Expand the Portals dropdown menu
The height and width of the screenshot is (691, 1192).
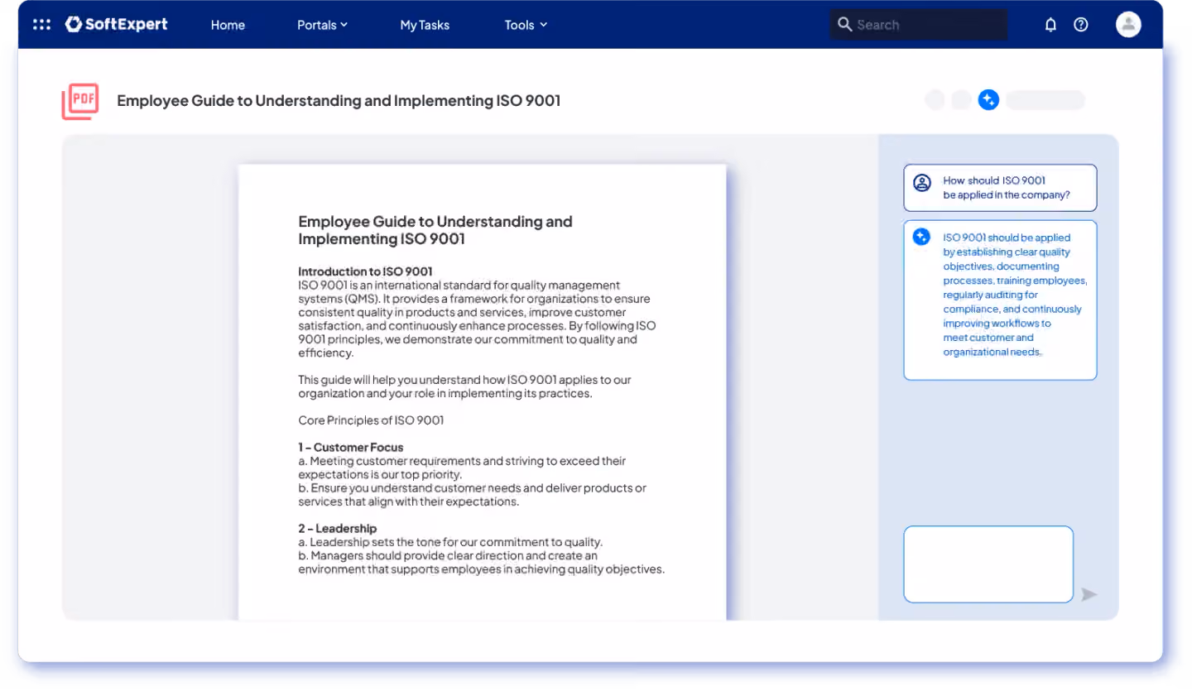pyautogui.click(x=322, y=25)
